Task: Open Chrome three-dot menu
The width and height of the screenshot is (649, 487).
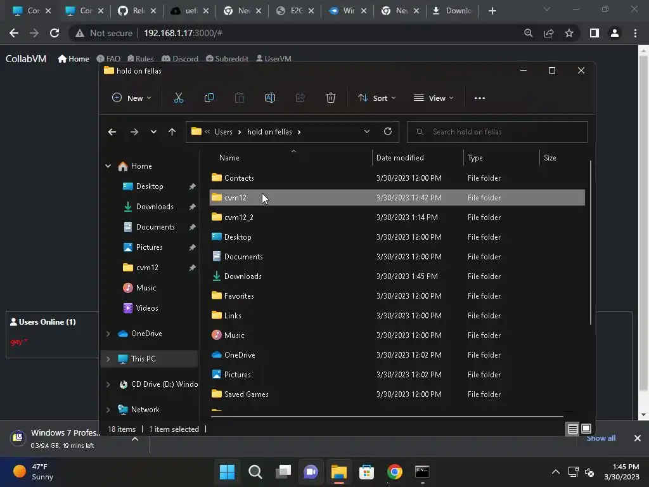Action: [x=635, y=33]
